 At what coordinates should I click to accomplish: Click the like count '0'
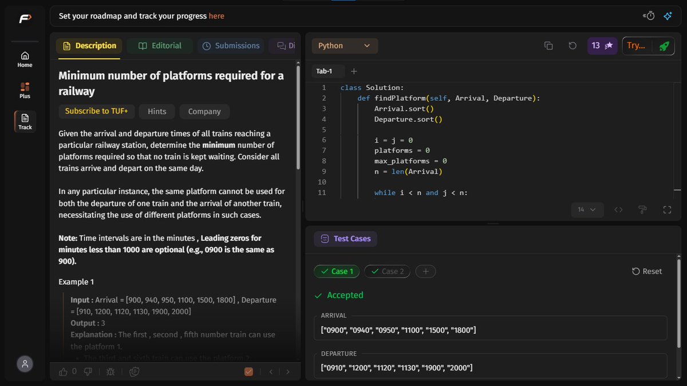[74, 372]
